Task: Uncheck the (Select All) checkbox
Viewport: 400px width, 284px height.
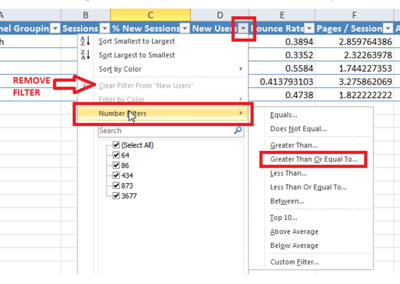Action: coord(116,145)
